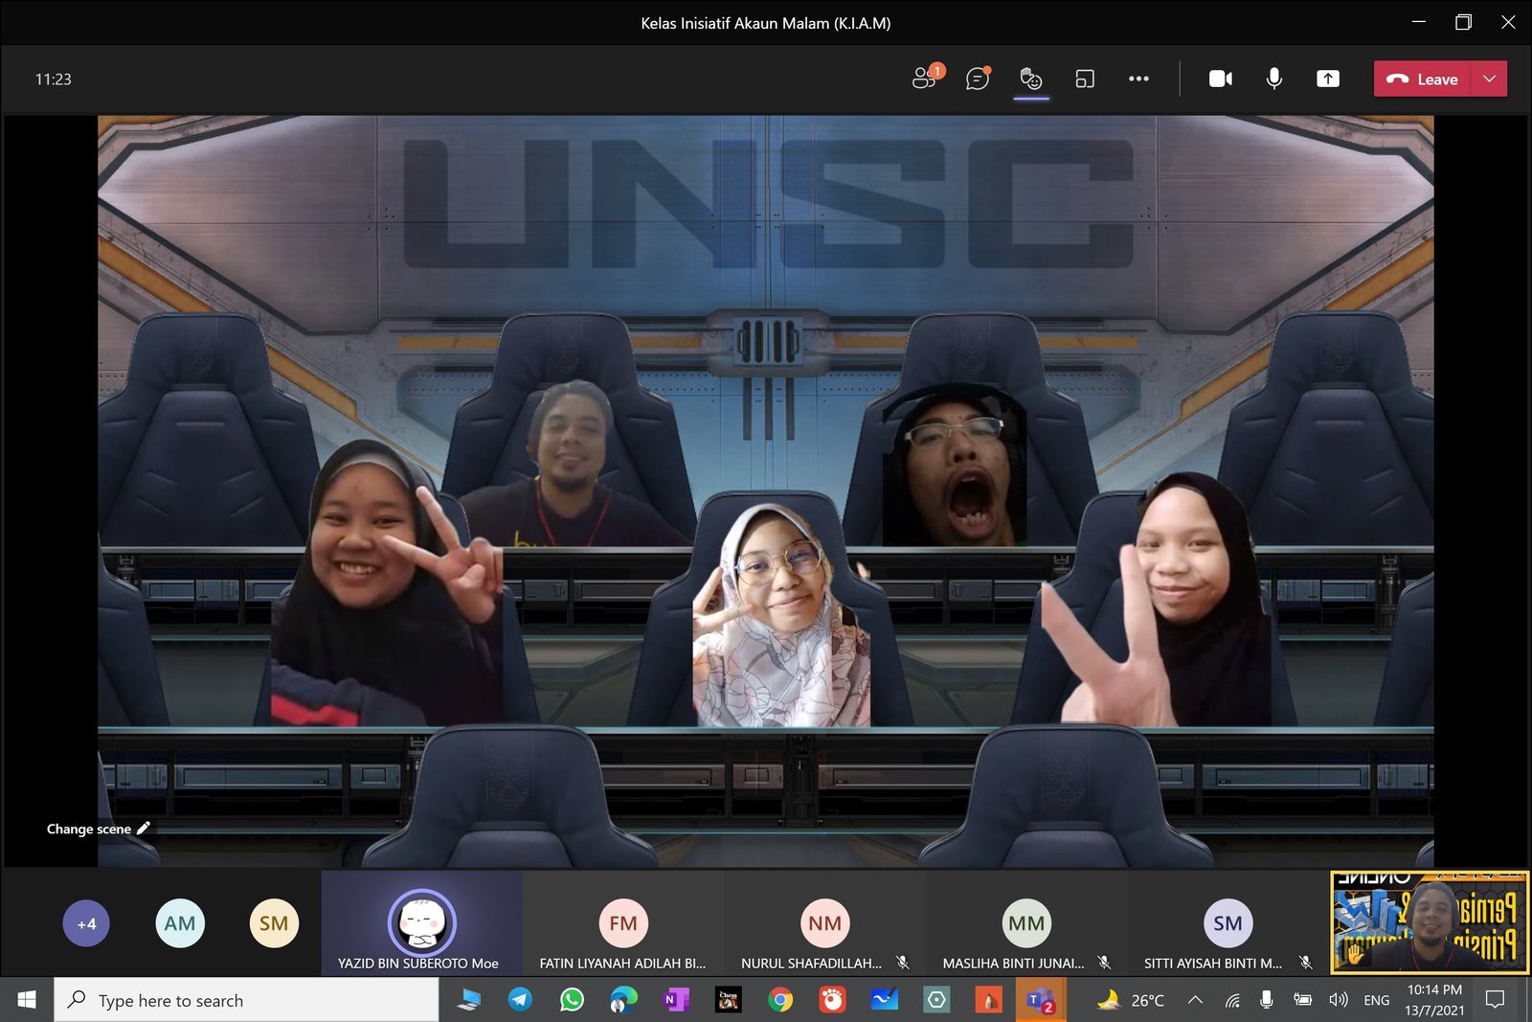Screen dimensions: 1532x1022
Task: Show the +4 additional participants
Action: (x=86, y=923)
